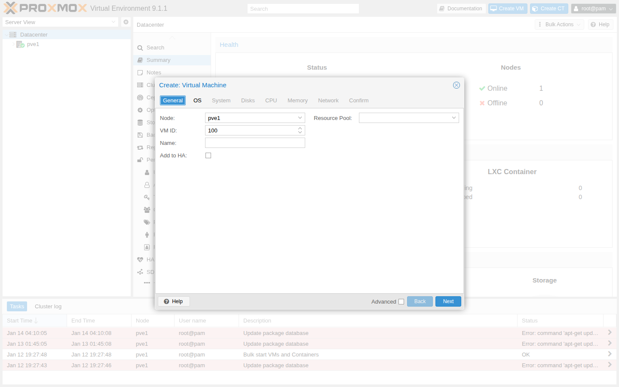Enable the Add to HA checkbox
Screen dimensions: 619x387
coord(208,155)
